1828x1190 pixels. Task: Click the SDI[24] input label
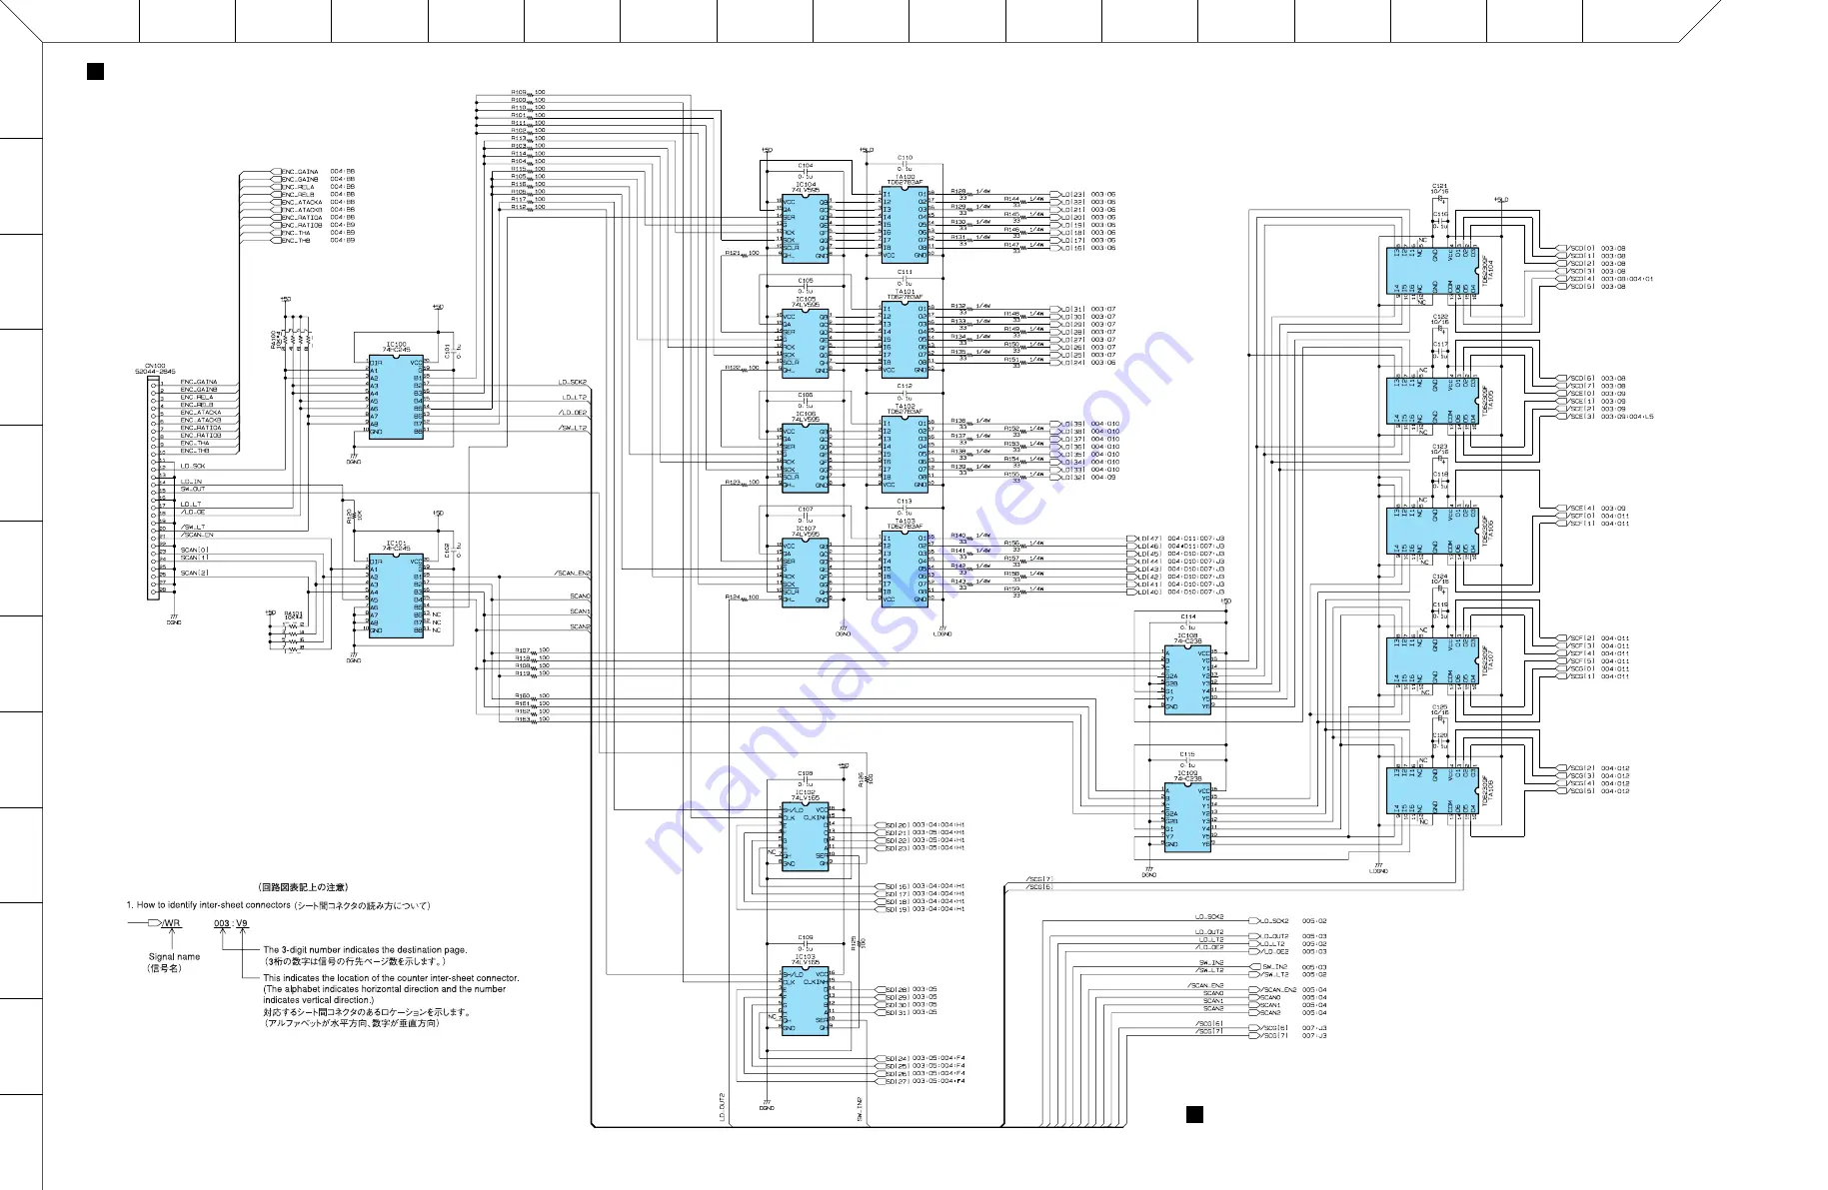920,1059
